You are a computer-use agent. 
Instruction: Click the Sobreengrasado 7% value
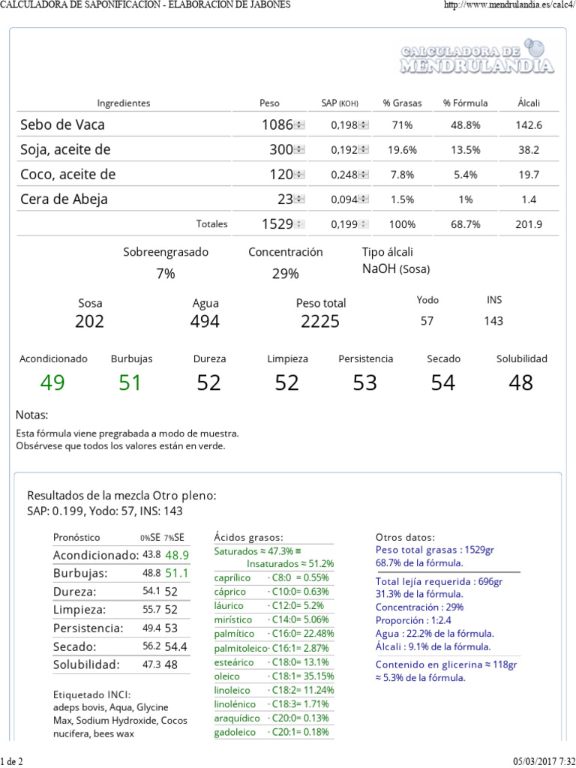(x=166, y=273)
